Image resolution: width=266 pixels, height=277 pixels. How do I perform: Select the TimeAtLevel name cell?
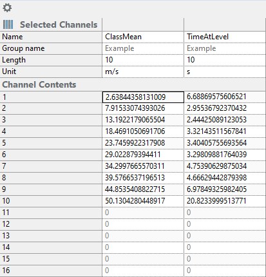click(225, 37)
